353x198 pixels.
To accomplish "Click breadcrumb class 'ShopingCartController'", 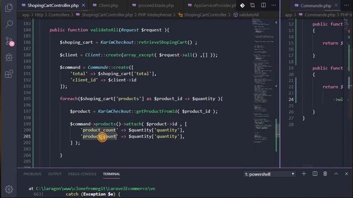I will coord(205,15).
